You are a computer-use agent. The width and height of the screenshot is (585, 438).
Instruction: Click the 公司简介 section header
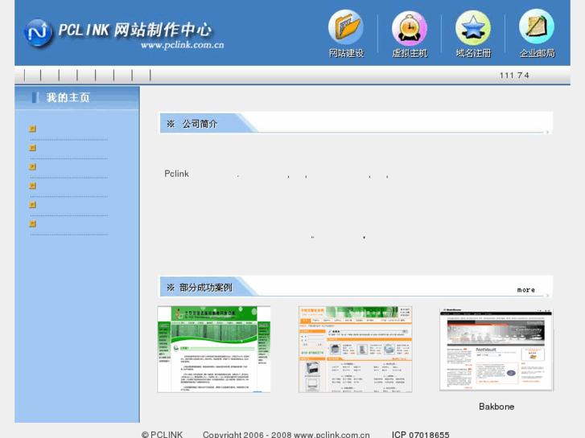pyautogui.click(x=200, y=124)
